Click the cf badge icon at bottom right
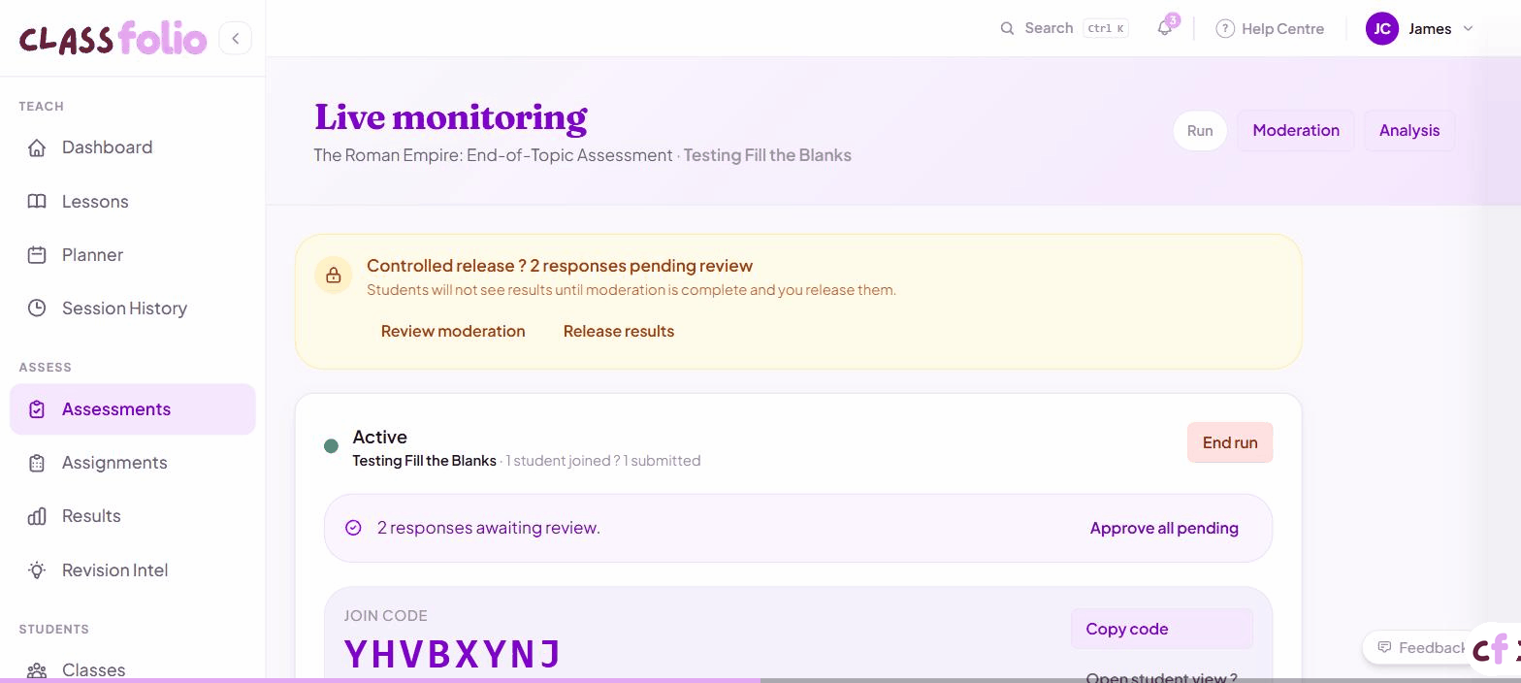Image resolution: width=1521 pixels, height=683 pixels. tap(1496, 648)
